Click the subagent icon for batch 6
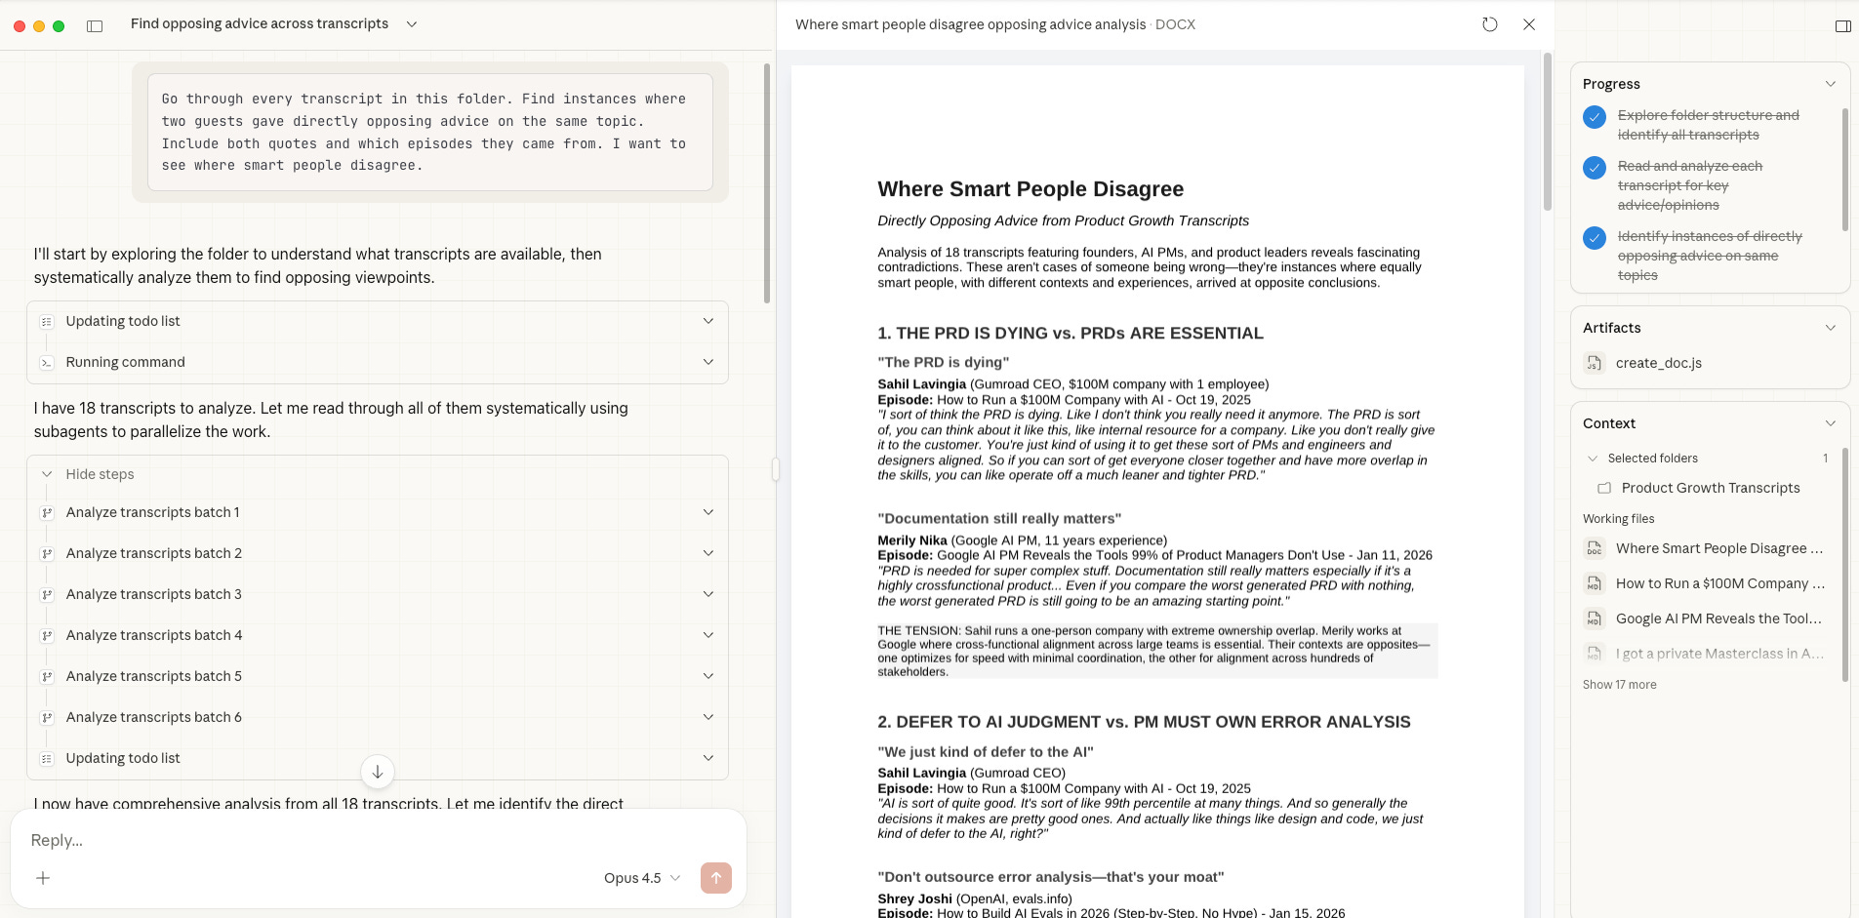The width and height of the screenshot is (1859, 918). 46,717
